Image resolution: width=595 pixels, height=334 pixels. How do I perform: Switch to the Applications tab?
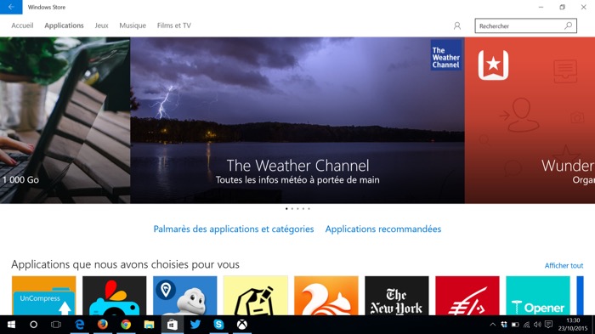(64, 25)
